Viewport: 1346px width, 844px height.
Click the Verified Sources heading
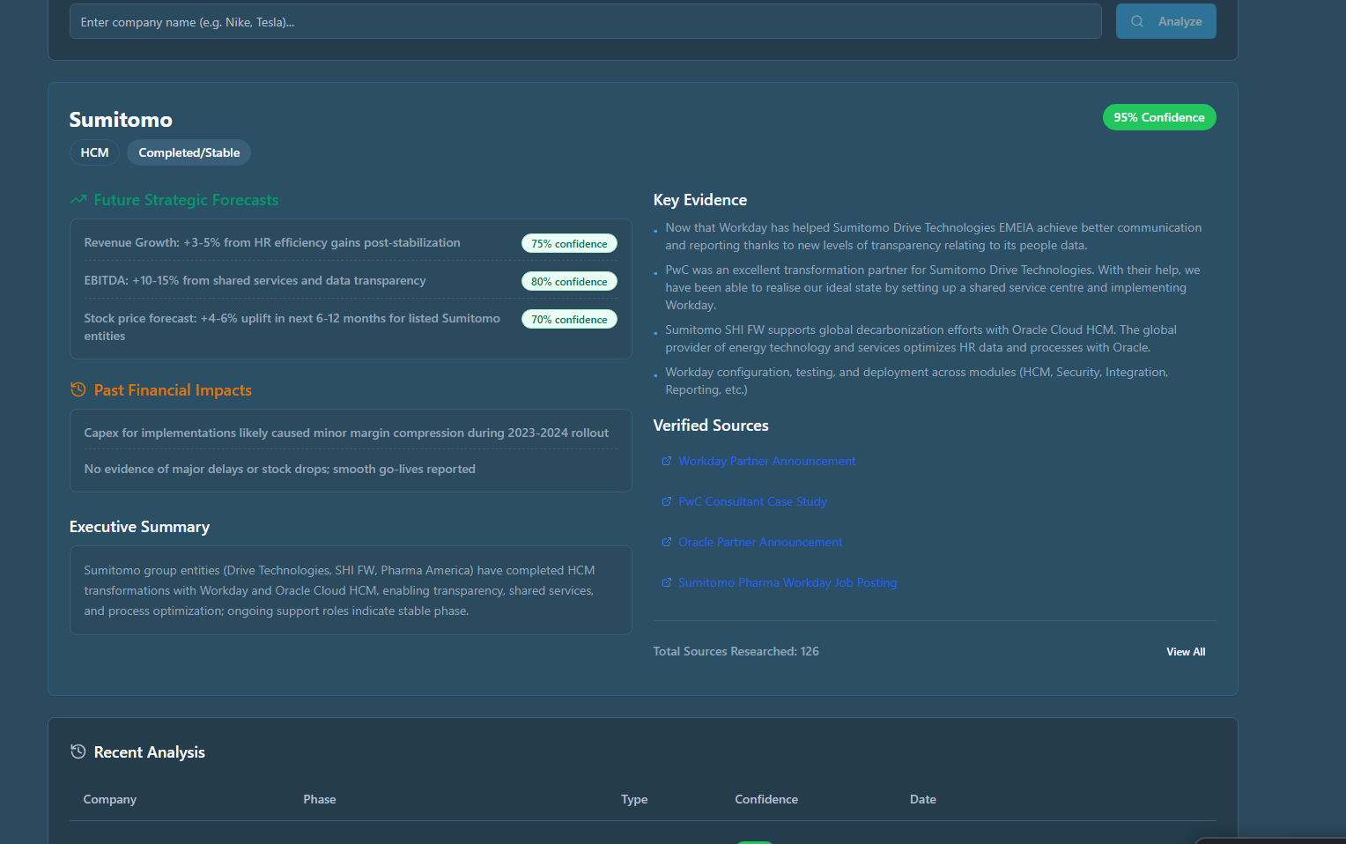[x=710, y=426]
